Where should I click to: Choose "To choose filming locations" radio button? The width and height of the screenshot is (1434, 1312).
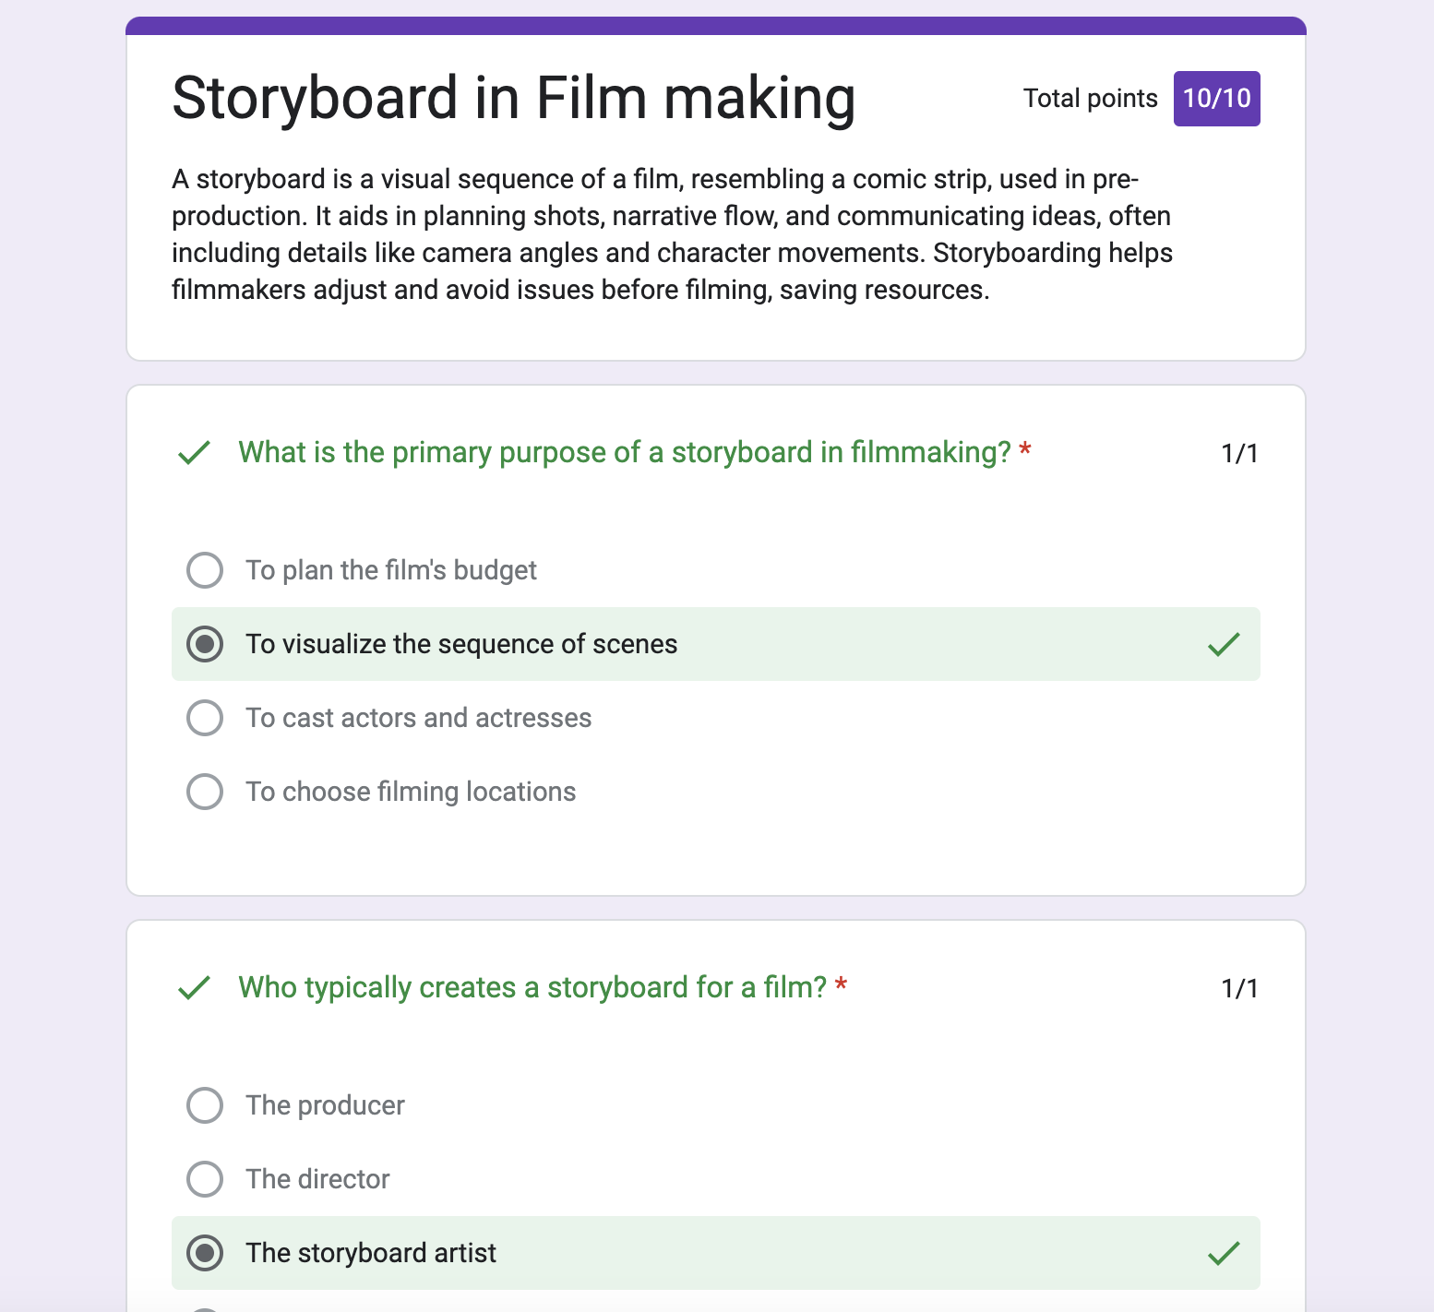[x=205, y=792]
